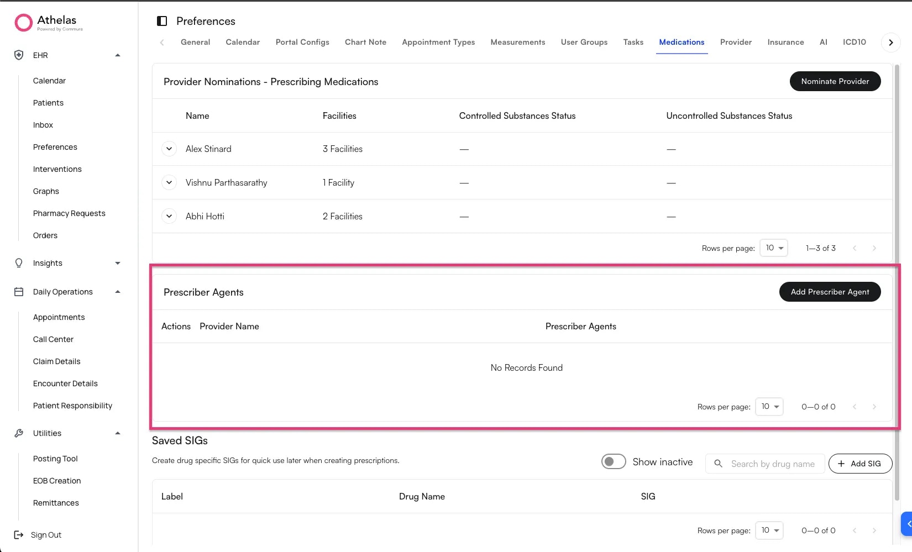This screenshot has height=552, width=912.
Task: Collapse the panel using icon beside Preferences title
Action: point(162,20)
